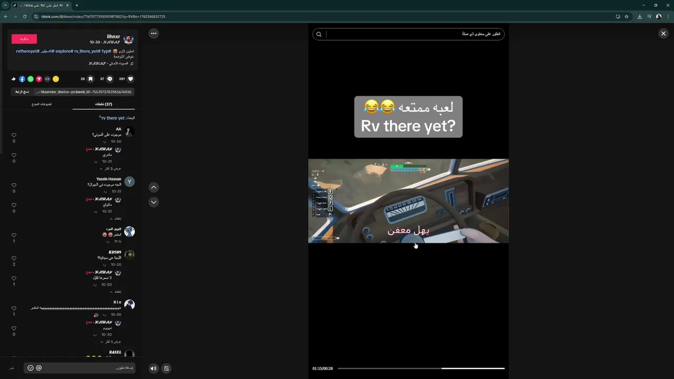This screenshot has width=674, height=379.
Task: Open the iihnxr profile avatar
Action: [128, 39]
